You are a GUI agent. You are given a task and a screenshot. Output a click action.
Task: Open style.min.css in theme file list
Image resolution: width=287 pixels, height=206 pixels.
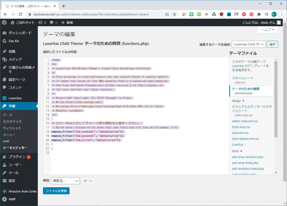click(x=240, y=133)
